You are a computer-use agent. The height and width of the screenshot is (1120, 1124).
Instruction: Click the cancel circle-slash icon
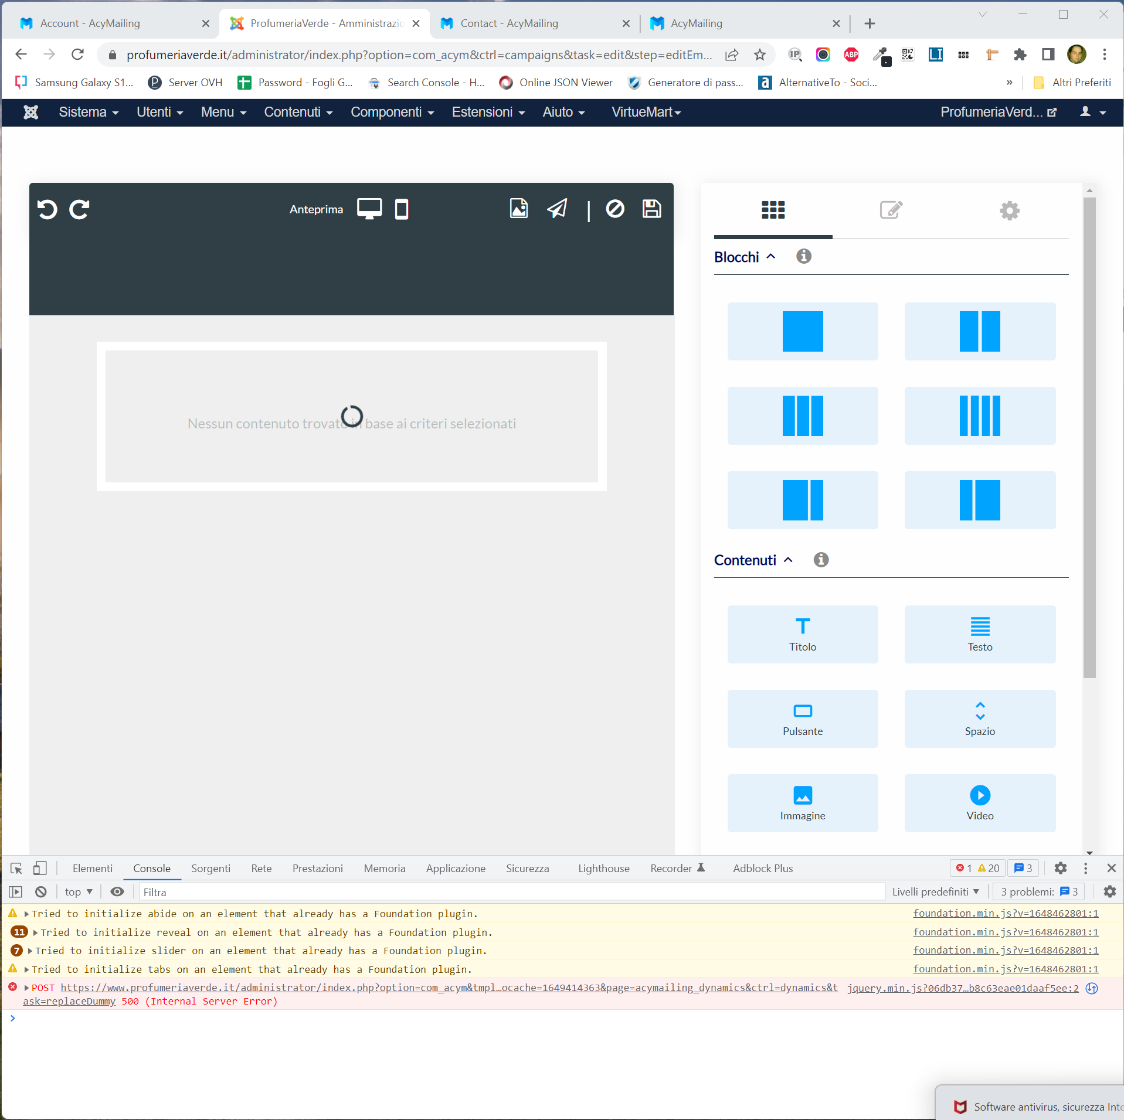[615, 209]
